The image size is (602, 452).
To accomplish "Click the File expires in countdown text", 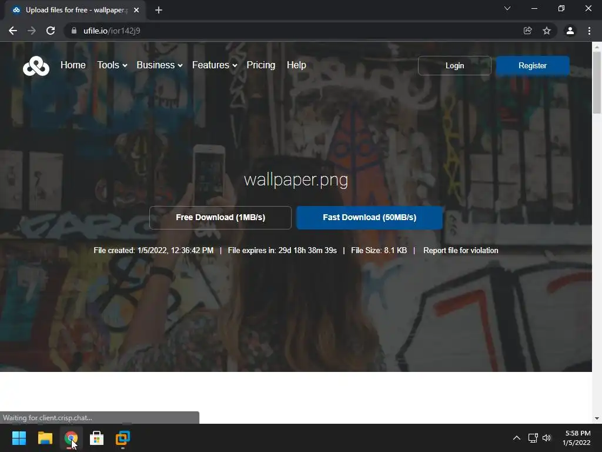I will (x=282, y=251).
